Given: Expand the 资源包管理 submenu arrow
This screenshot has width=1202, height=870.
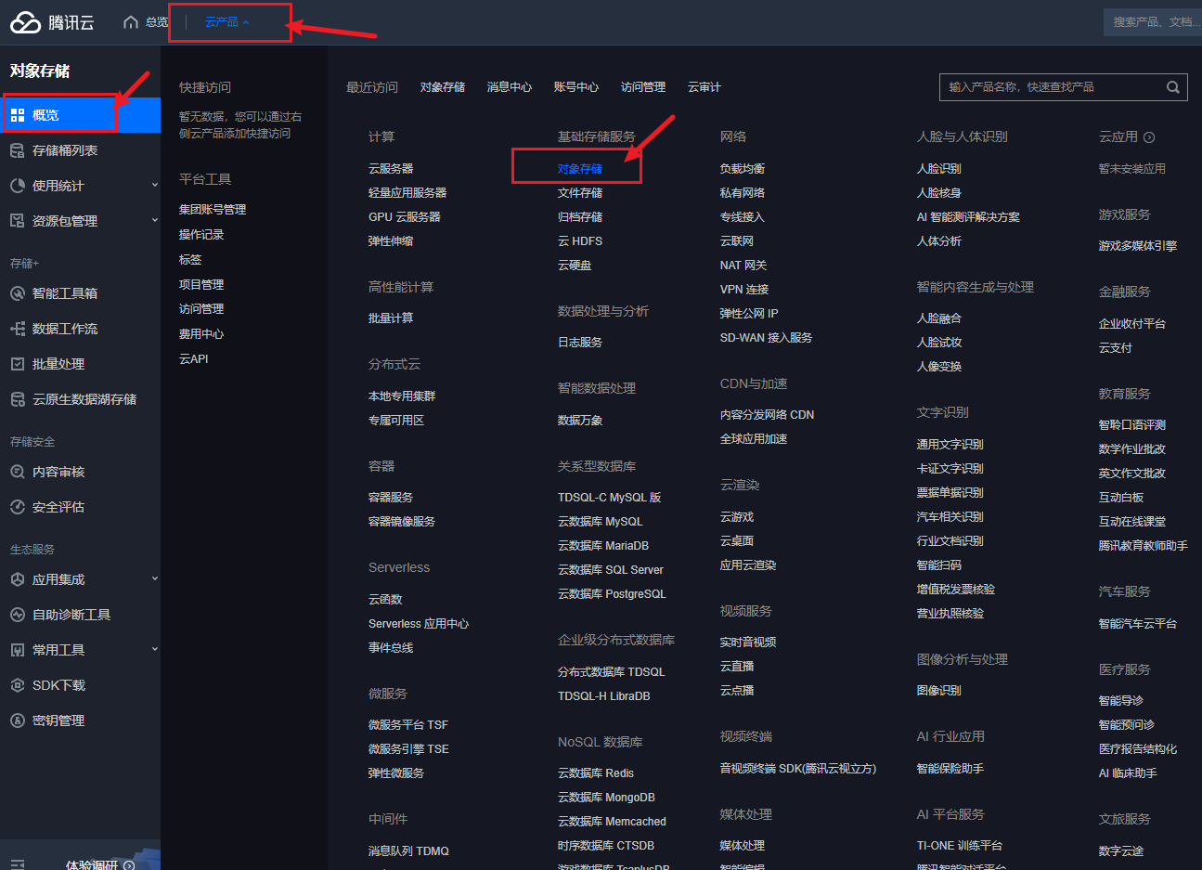Looking at the screenshot, I should tap(154, 221).
